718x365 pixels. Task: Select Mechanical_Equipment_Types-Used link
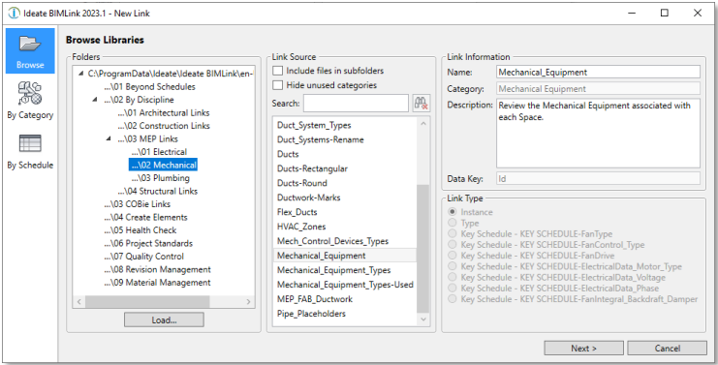345,285
